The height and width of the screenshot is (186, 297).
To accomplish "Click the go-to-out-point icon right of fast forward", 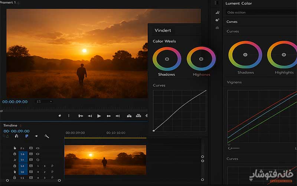I will (x=118, y=116).
